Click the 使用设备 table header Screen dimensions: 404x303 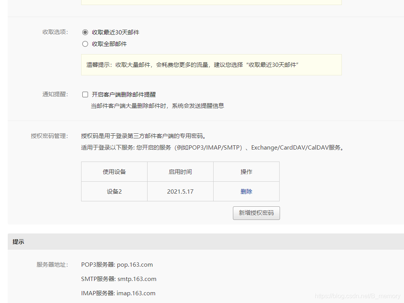pyautogui.click(x=114, y=171)
